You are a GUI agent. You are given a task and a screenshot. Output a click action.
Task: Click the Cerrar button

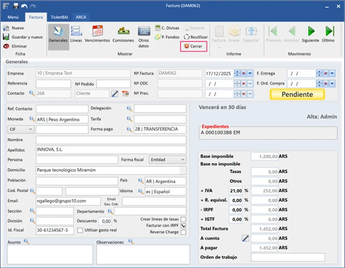(194, 47)
